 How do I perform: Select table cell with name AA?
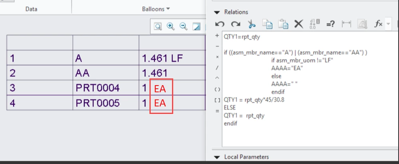(x=106, y=73)
